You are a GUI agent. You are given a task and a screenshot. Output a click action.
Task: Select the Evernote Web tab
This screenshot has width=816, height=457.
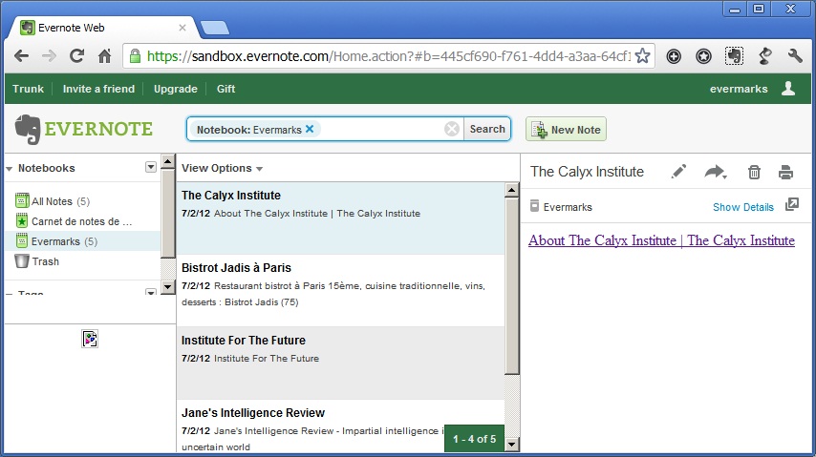coord(101,28)
